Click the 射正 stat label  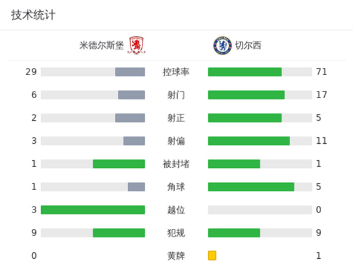point(176,118)
